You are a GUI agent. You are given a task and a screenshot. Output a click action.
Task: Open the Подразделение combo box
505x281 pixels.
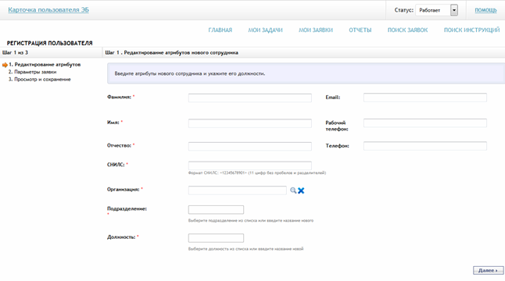click(216, 210)
